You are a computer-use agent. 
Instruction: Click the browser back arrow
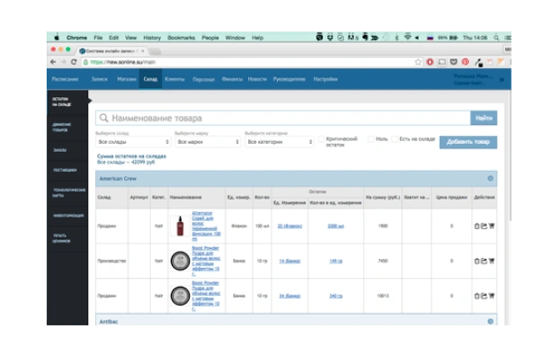coord(53,62)
